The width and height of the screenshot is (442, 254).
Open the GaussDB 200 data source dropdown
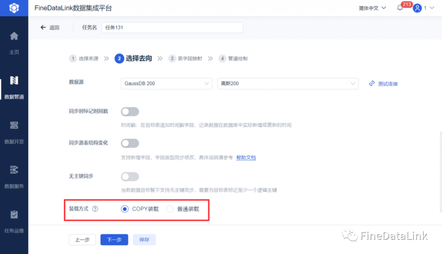pos(166,84)
